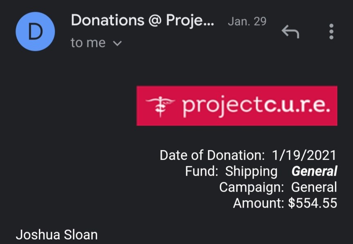Tap the donation amount $554.55
This screenshot has height=244, width=353.
(x=313, y=203)
